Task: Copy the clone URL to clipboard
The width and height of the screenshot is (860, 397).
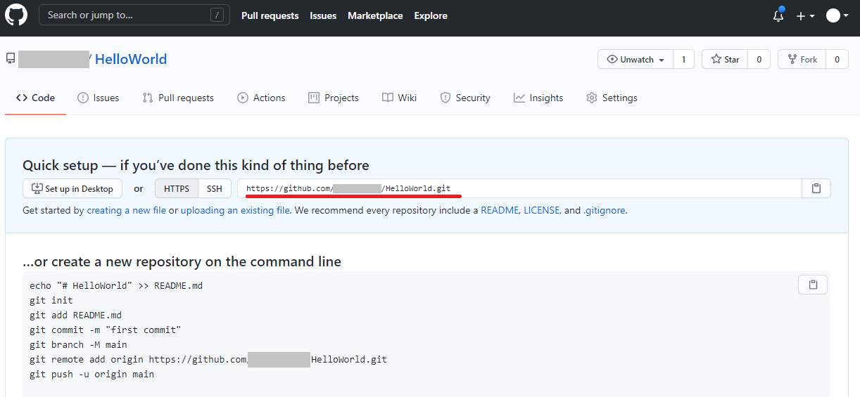Action: pyautogui.click(x=816, y=188)
